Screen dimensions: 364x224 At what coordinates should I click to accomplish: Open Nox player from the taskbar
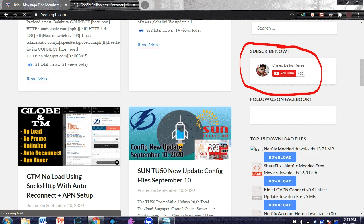coord(78,221)
